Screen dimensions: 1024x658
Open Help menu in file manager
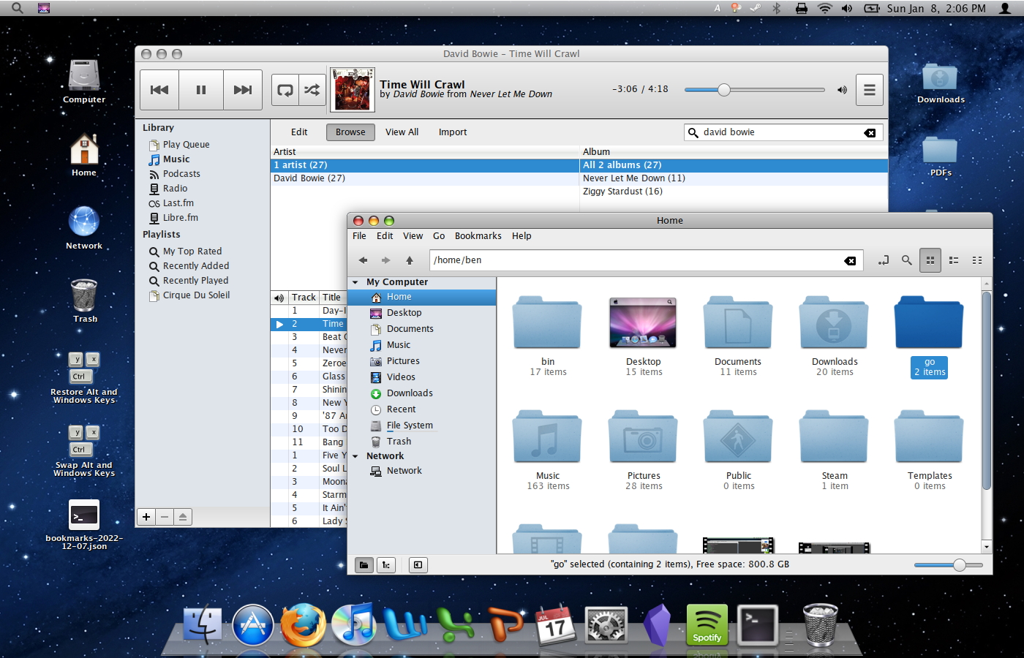click(522, 236)
